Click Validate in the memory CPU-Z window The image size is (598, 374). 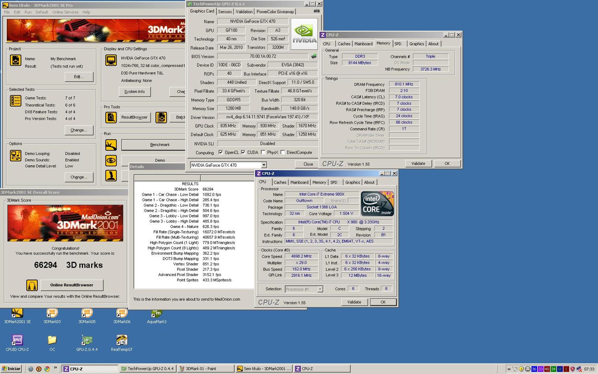tap(418, 163)
